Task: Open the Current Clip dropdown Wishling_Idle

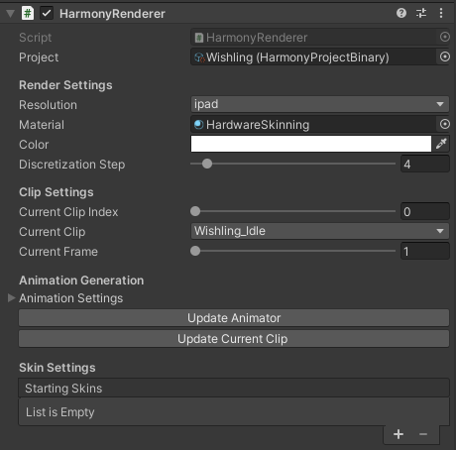Action: 320,231
